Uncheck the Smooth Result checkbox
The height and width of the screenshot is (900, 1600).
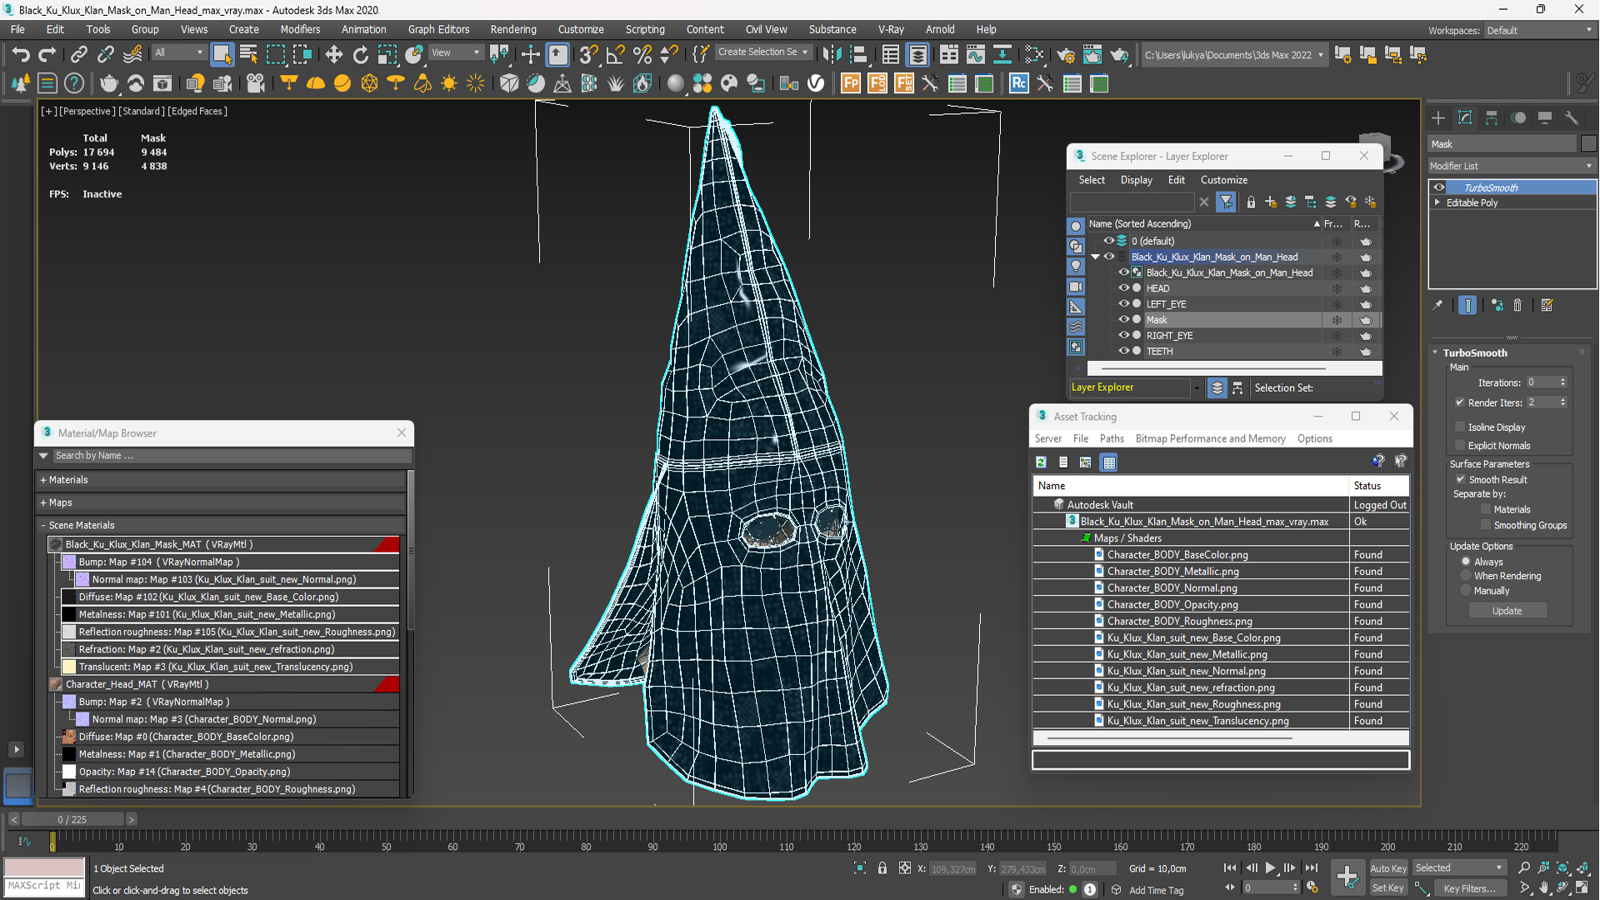(x=1461, y=480)
